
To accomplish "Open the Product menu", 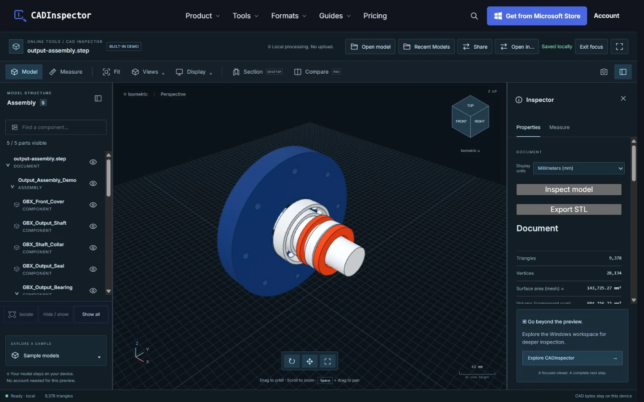I will pos(203,16).
